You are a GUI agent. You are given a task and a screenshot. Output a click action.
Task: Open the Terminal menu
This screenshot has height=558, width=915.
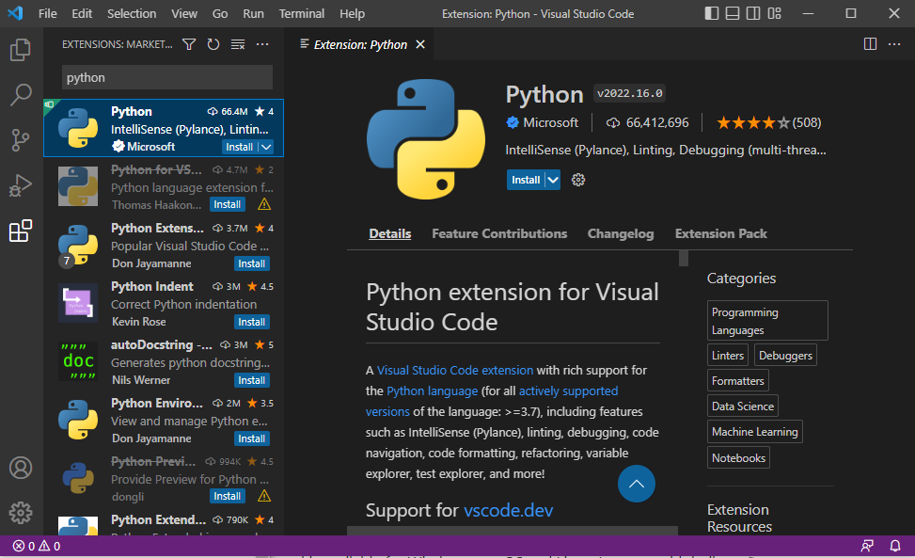(x=302, y=13)
